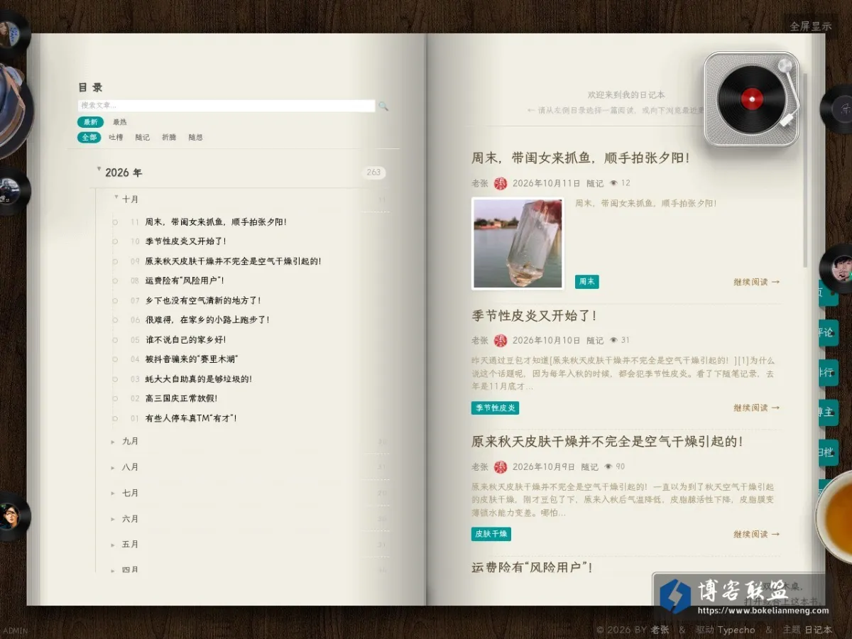Select the 最热 sort option
Viewport: 852px width, 639px height.
click(x=119, y=122)
